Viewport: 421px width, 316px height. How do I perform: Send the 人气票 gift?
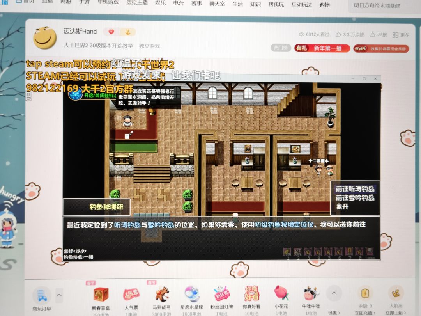pos(131,295)
